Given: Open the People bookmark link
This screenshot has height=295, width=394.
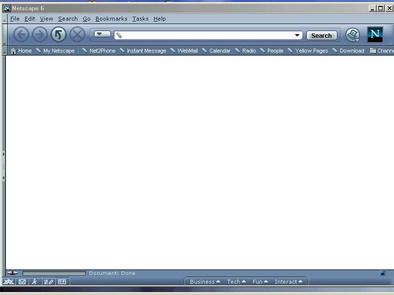Looking at the screenshot, I should click(272, 51).
